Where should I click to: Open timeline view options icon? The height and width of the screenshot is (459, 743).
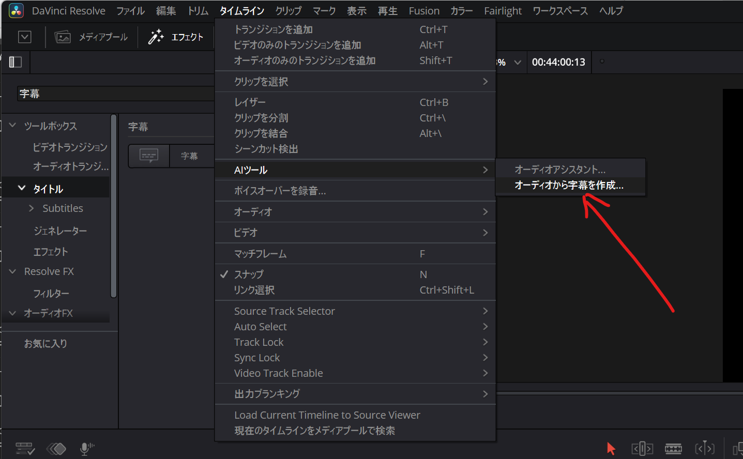(24, 448)
